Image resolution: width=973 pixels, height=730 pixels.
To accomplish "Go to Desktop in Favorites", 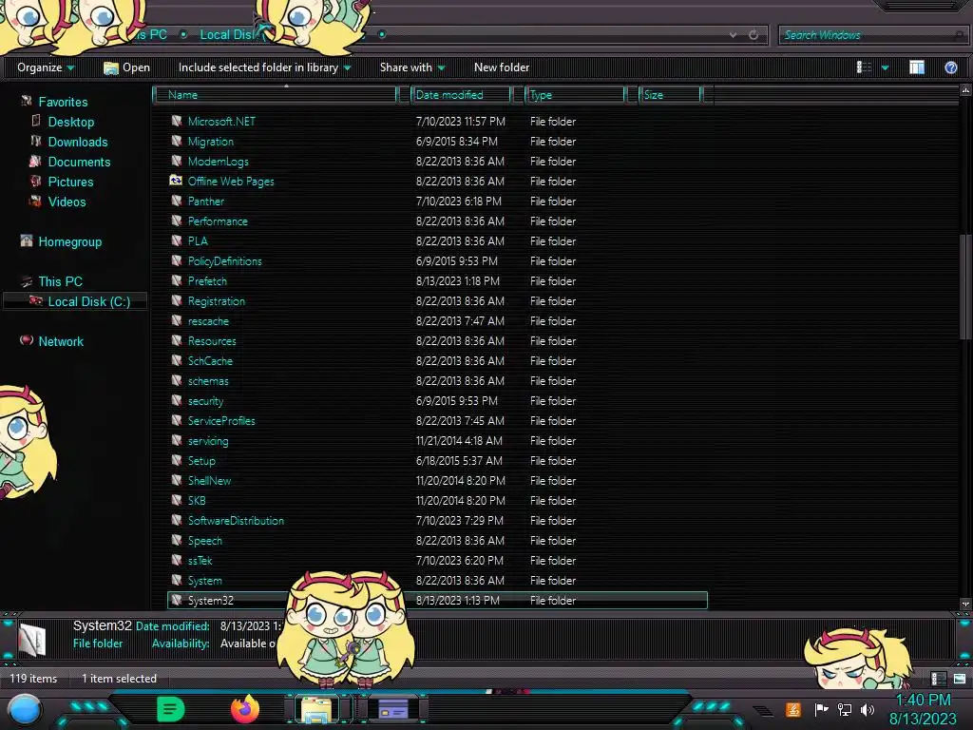I will coord(70,122).
